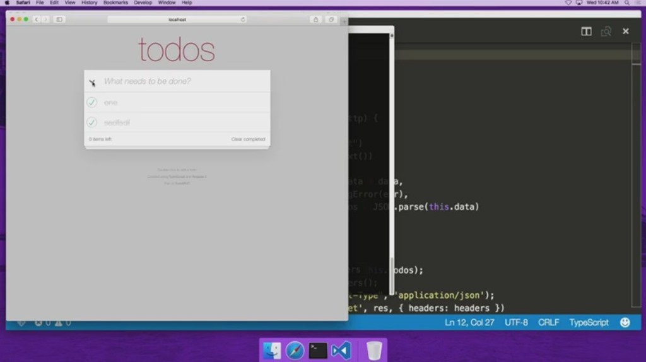Click the menu bar clock
646x362 pixels.
[602, 3]
